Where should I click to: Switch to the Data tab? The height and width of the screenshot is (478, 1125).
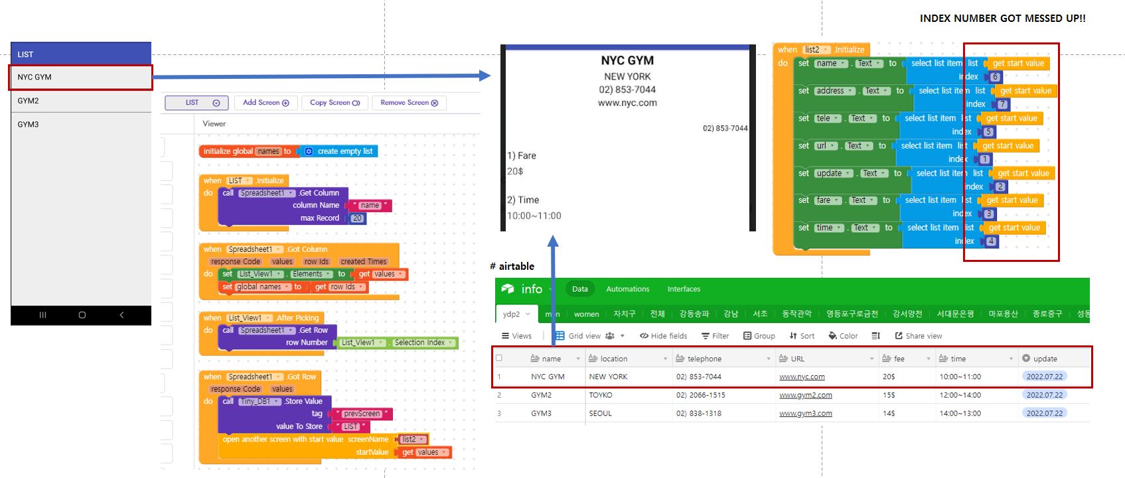tap(580, 289)
